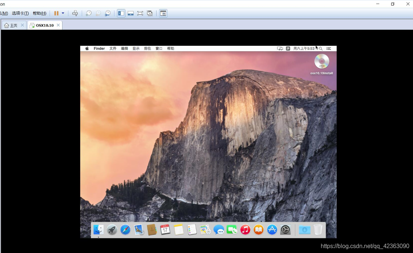This screenshot has height=253, width=413.
Task: Click the clock 周六上午5:53
Action: (304, 48)
